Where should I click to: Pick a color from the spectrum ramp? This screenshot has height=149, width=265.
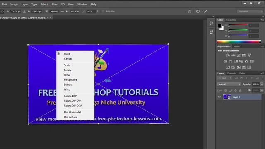239,41
